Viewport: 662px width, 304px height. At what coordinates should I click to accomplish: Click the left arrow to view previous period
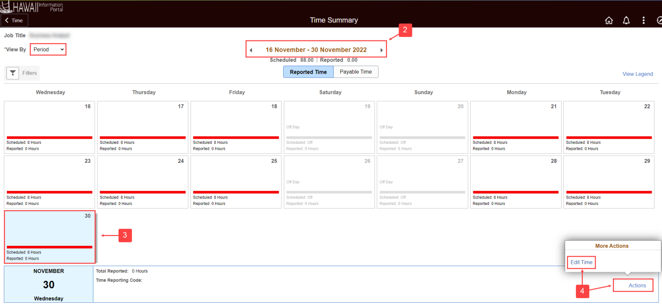tap(251, 49)
